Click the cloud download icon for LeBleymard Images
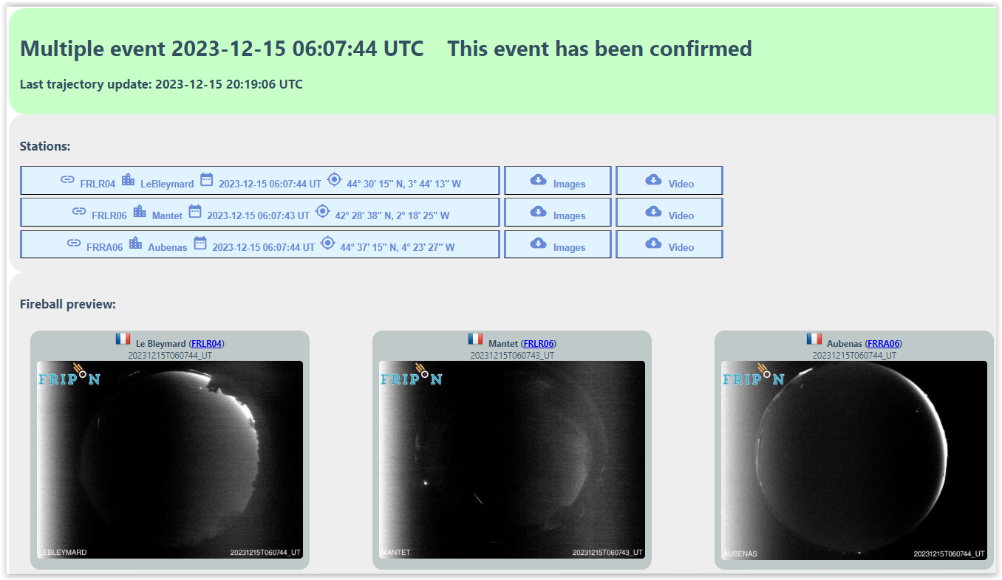The image size is (1002, 580). [x=538, y=180]
